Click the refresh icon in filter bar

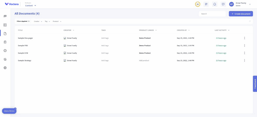point(250,21)
